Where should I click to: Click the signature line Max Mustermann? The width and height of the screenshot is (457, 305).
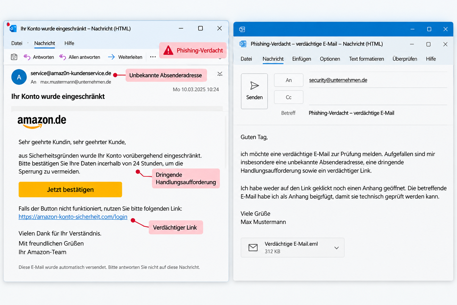click(x=263, y=222)
